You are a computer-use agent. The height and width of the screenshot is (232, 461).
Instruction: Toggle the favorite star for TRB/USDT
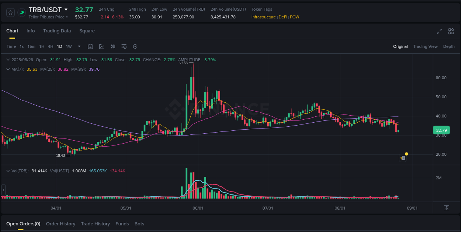tap(10, 12)
